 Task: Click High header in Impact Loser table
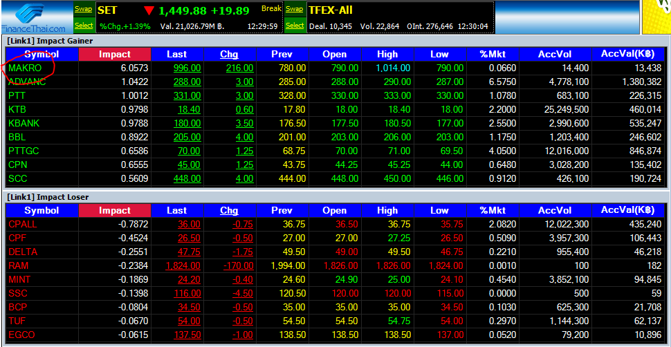tap(387, 211)
